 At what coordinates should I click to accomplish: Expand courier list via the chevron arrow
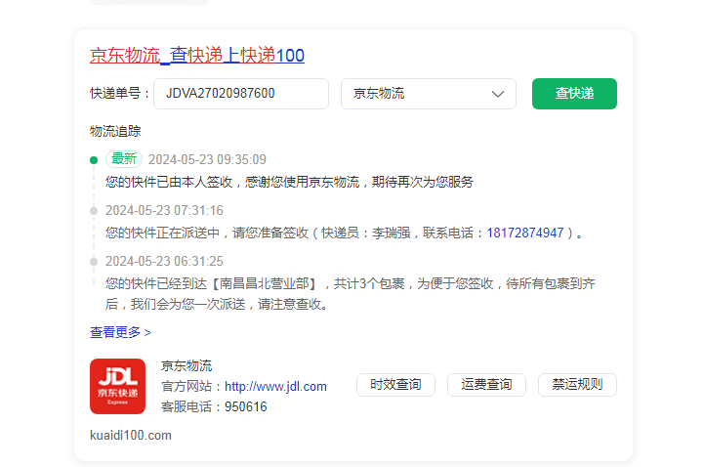[x=497, y=94]
